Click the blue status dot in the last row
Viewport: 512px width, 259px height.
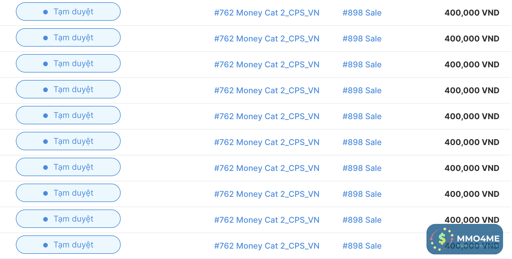[x=45, y=245]
